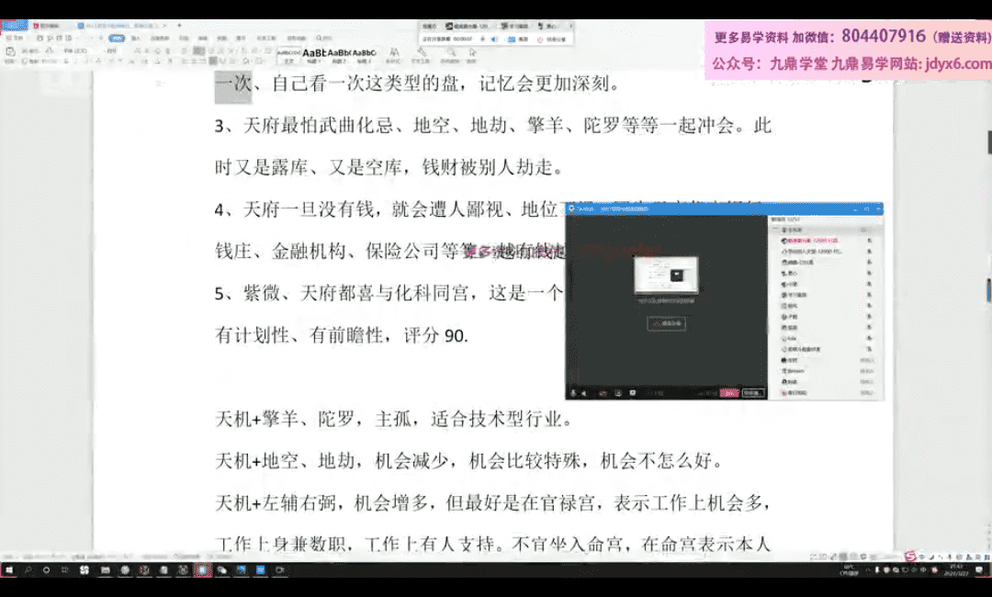Click the Sogou input method icon
This screenshot has height=597, width=992.
pyautogui.click(x=909, y=557)
